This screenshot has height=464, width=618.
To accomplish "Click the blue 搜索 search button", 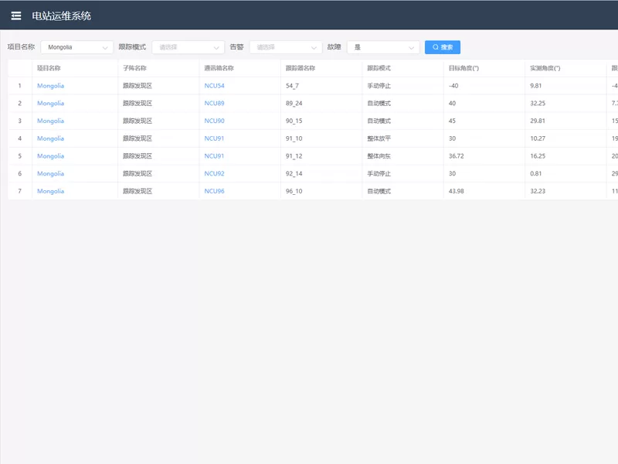I will click(443, 47).
